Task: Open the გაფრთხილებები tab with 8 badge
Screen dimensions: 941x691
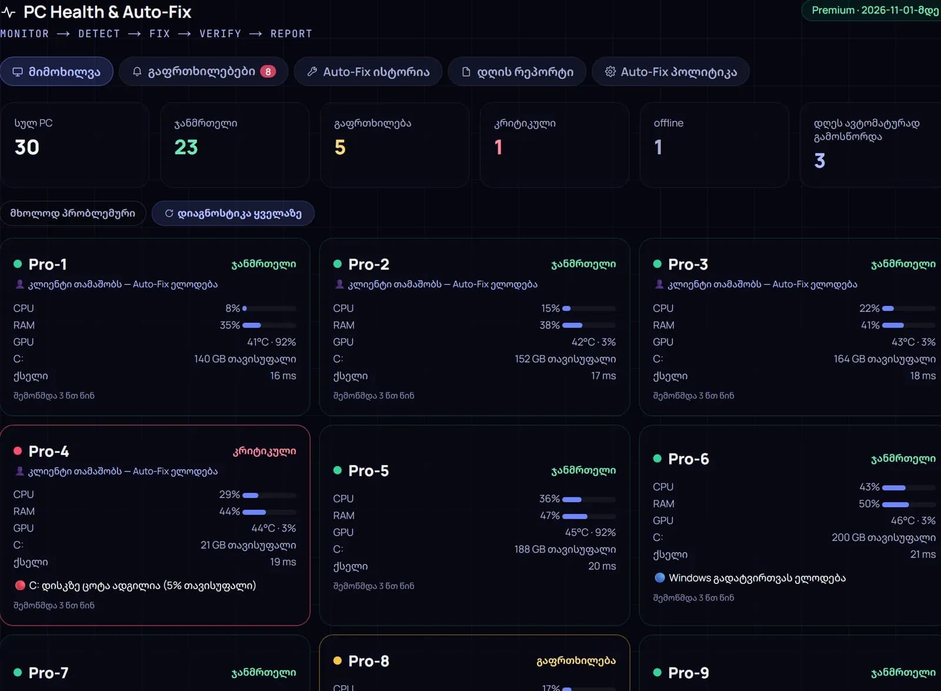Action: pyautogui.click(x=203, y=72)
